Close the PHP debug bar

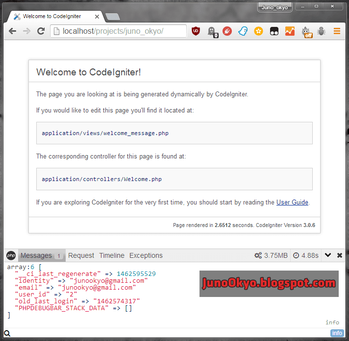click(x=339, y=255)
